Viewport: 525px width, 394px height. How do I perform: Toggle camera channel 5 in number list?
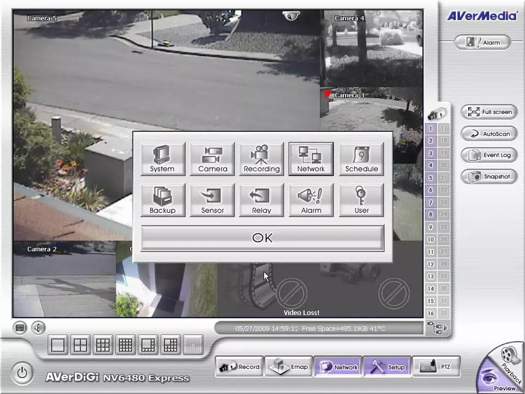[x=431, y=178]
